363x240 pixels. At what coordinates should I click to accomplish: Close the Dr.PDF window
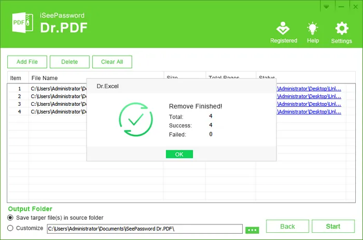tap(355, 7)
